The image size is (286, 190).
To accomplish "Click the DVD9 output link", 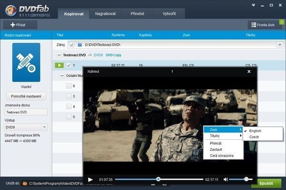I will (98, 55).
